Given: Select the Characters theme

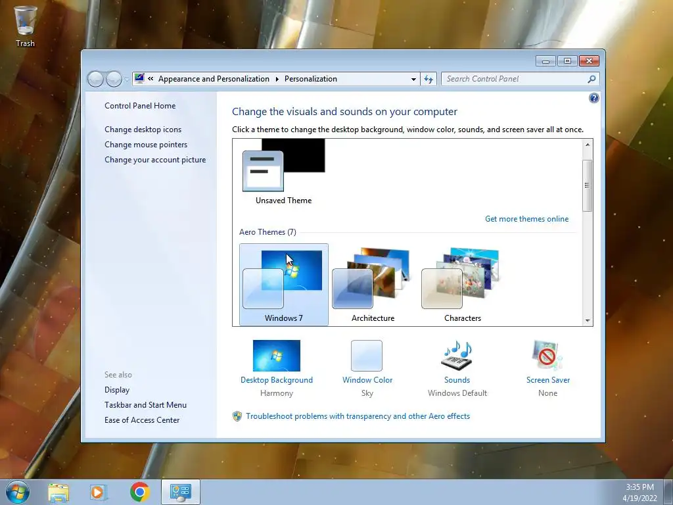Looking at the screenshot, I should pyautogui.click(x=462, y=284).
